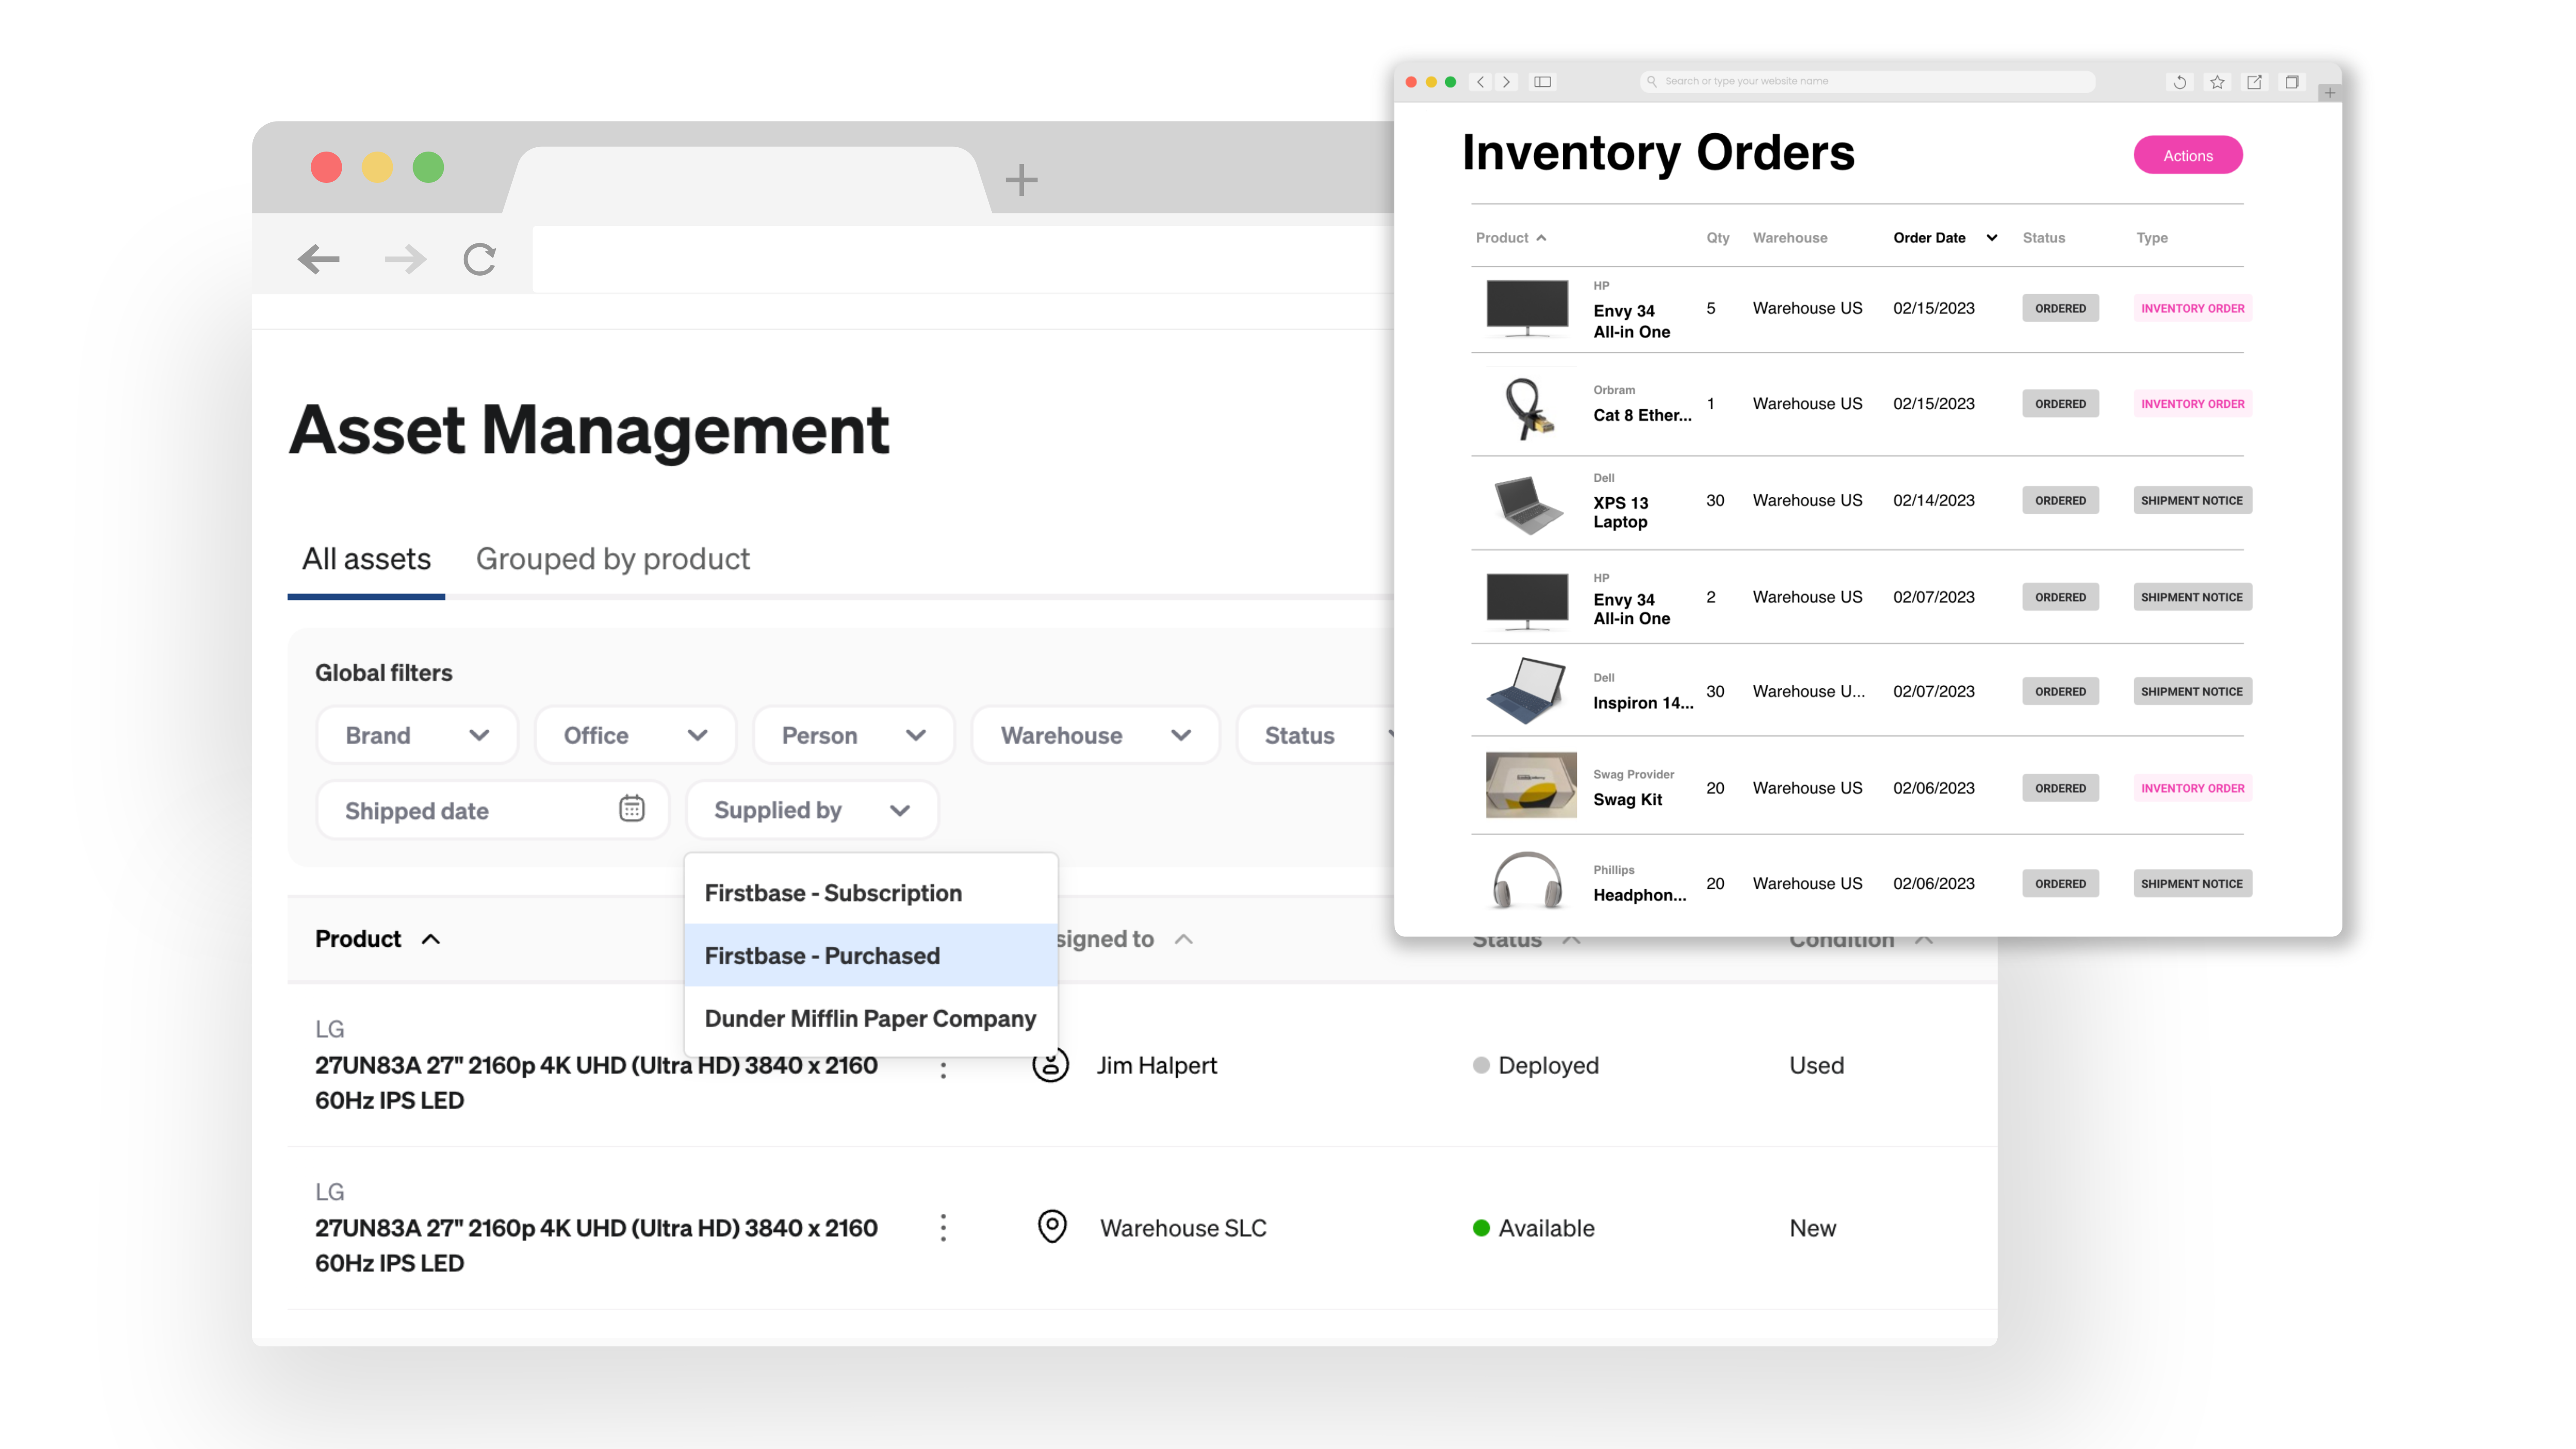Viewport: 2576px width, 1449px height.
Task: Click the share icon in Safari toolbar
Action: click(2254, 82)
